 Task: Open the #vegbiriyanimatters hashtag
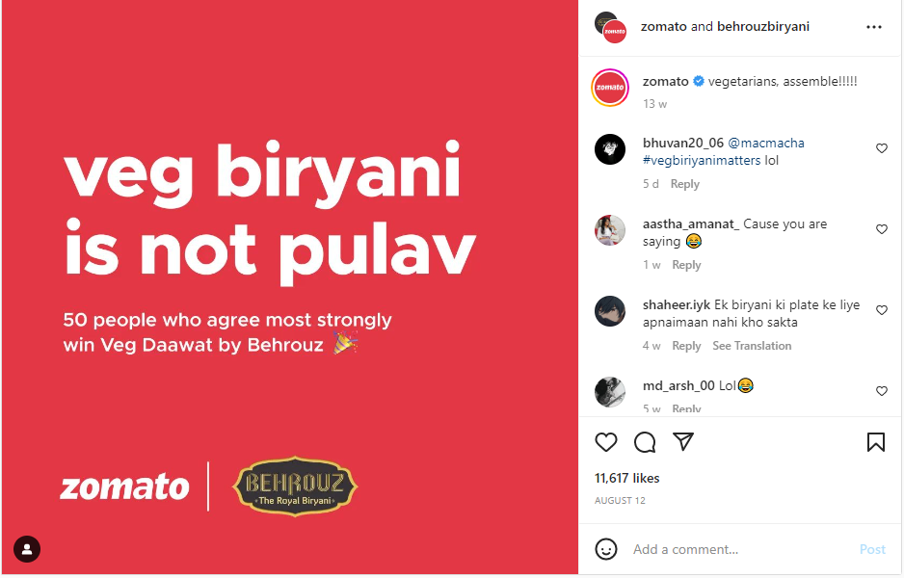[702, 160]
